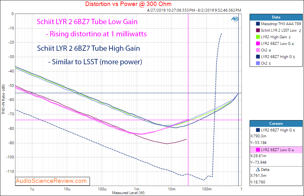Click the delta Y:18.760 value
The width and height of the screenshot is (304, 196).
258,182
